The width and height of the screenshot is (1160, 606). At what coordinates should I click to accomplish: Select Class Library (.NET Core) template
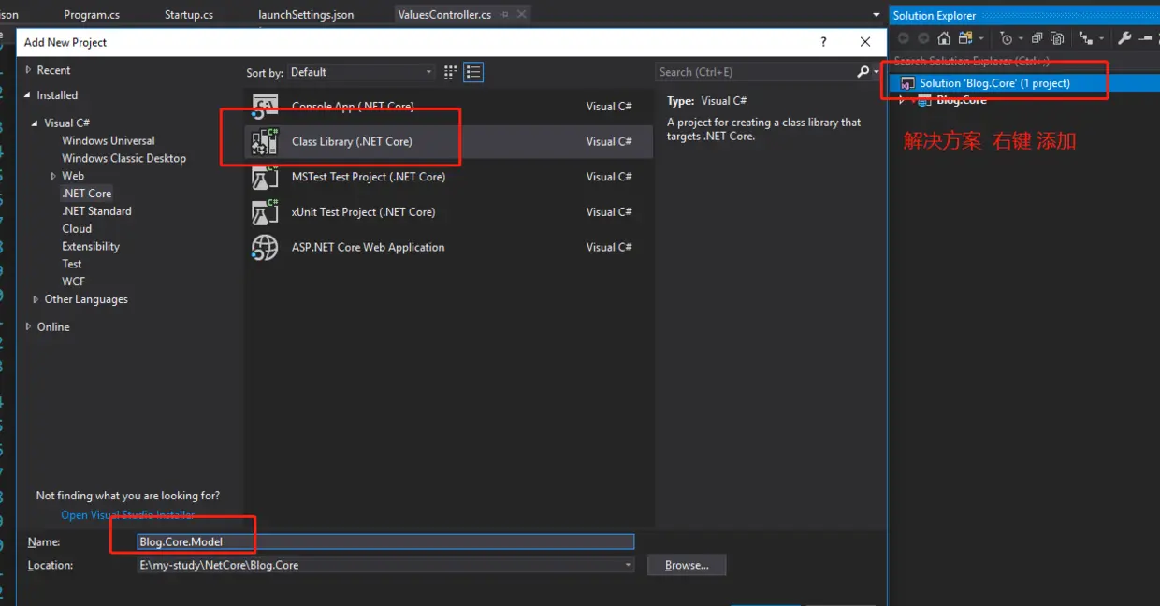point(449,141)
